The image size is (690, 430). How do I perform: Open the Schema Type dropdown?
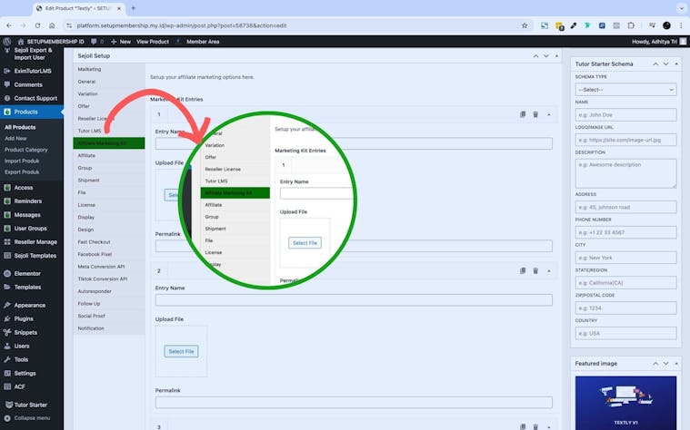[625, 90]
